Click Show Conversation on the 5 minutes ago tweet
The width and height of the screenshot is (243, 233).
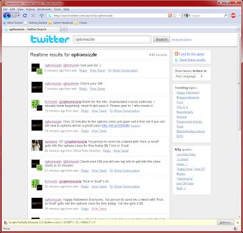125,70
